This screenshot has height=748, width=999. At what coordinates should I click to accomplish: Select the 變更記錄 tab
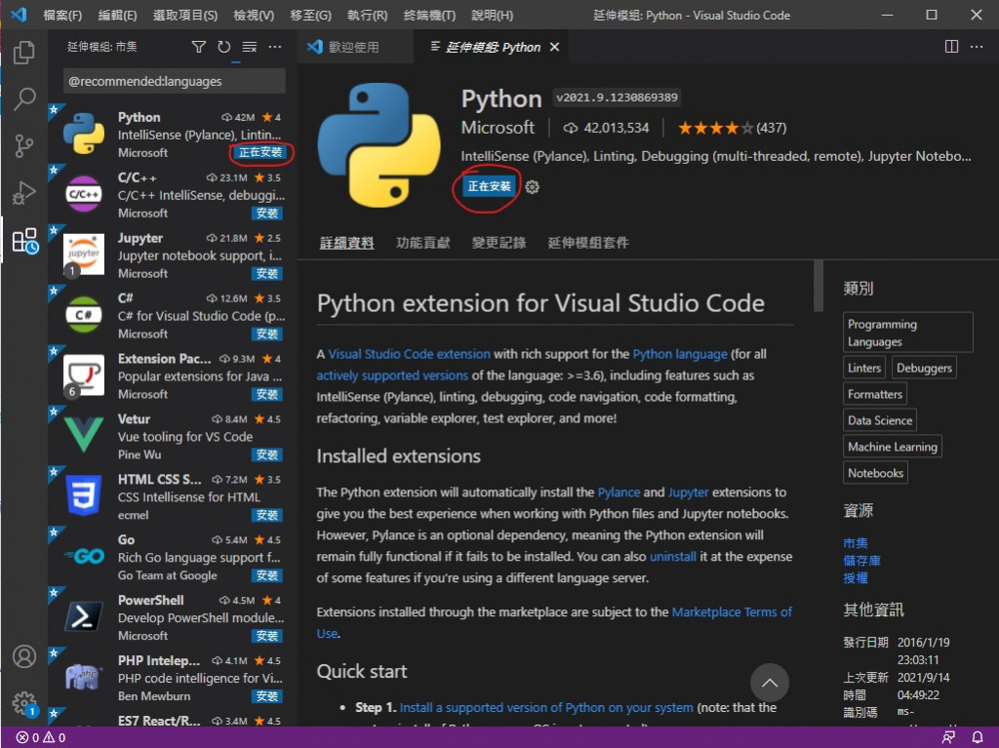coord(499,243)
